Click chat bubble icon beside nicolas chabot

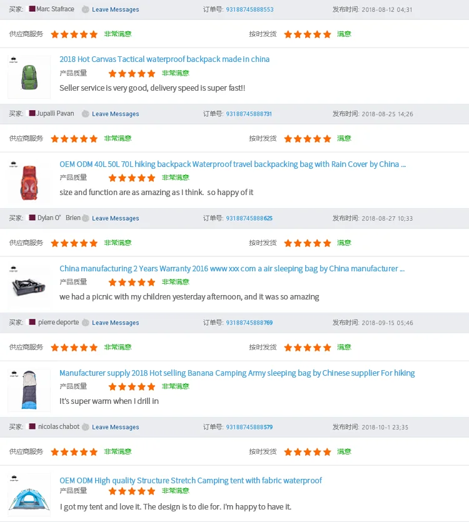tap(86, 427)
